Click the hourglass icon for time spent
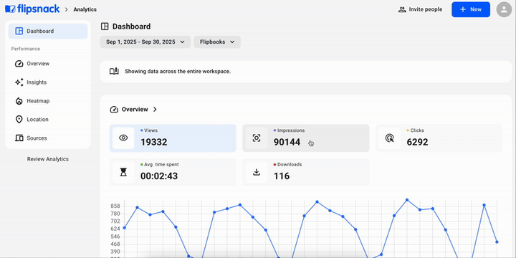516x258 pixels. pyautogui.click(x=123, y=172)
